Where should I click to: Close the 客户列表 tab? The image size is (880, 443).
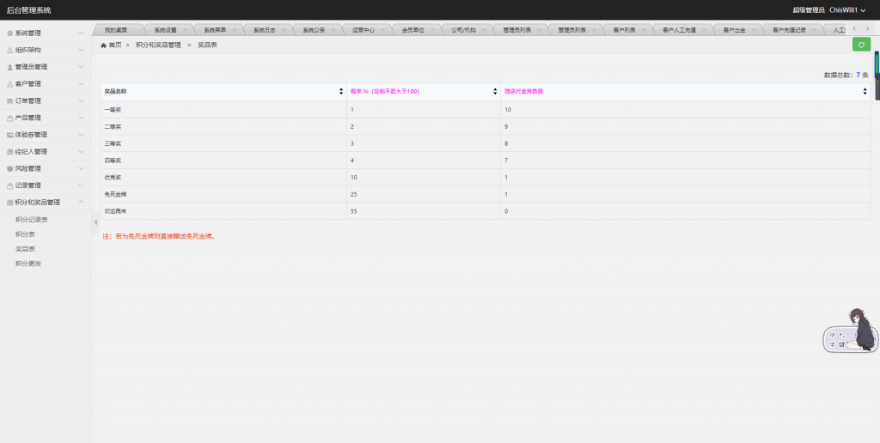click(644, 30)
